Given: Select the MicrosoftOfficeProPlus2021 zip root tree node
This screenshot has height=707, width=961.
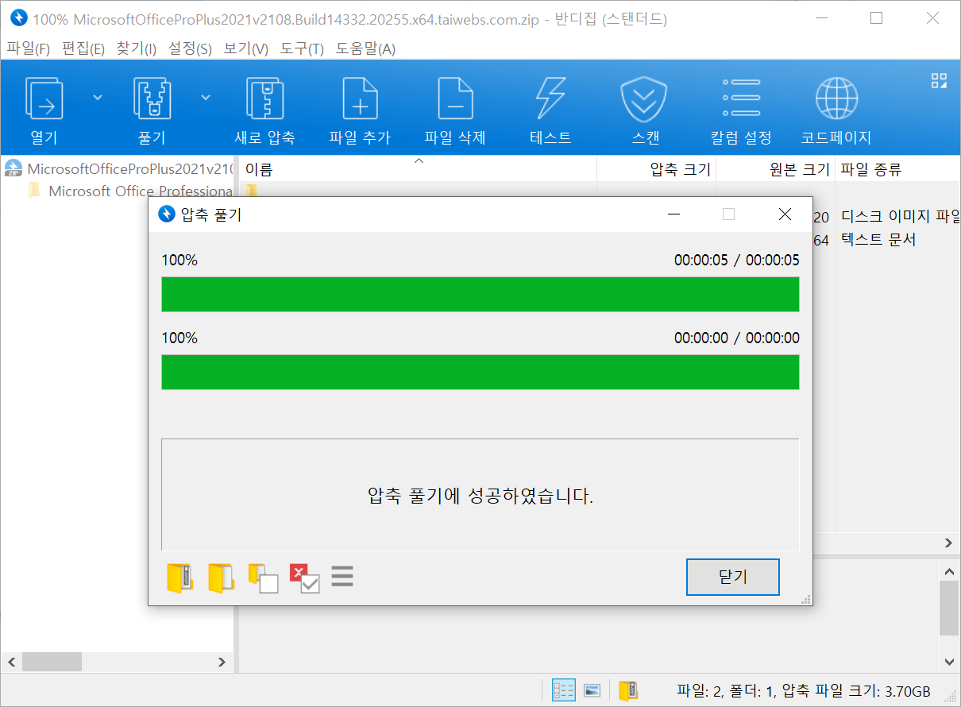Looking at the screenshot, I should (118, 168).
